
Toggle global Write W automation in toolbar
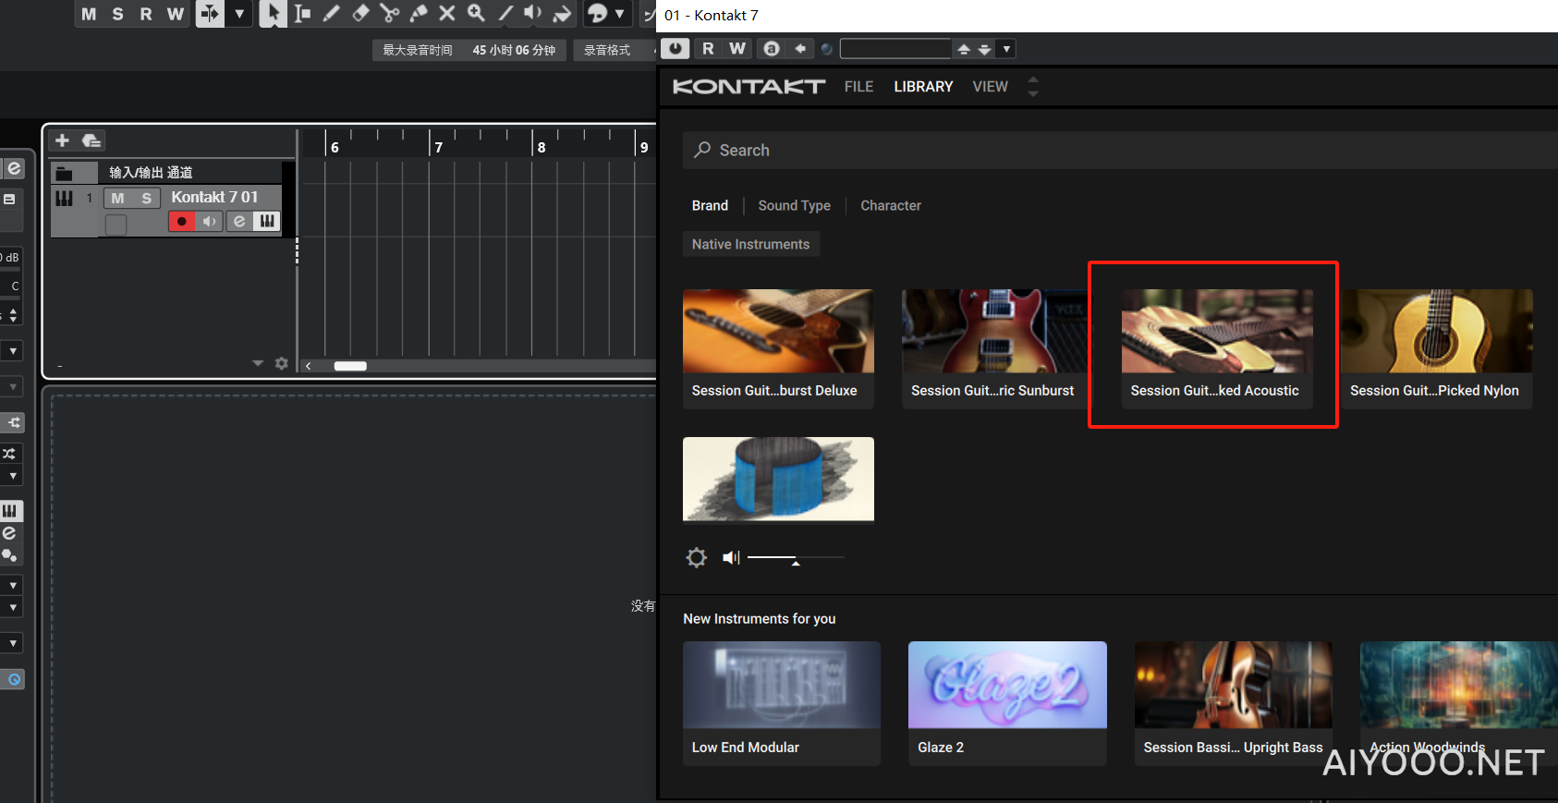pyautogui.click(x=176, y=14)
